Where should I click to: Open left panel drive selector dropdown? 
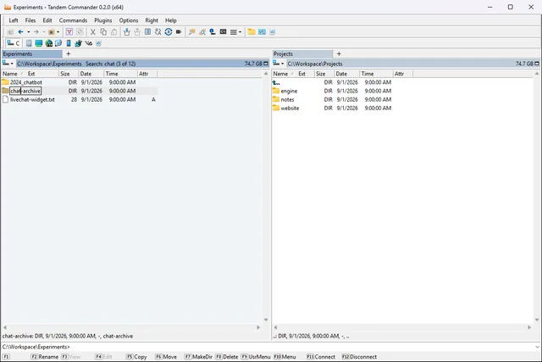[8, 64]
